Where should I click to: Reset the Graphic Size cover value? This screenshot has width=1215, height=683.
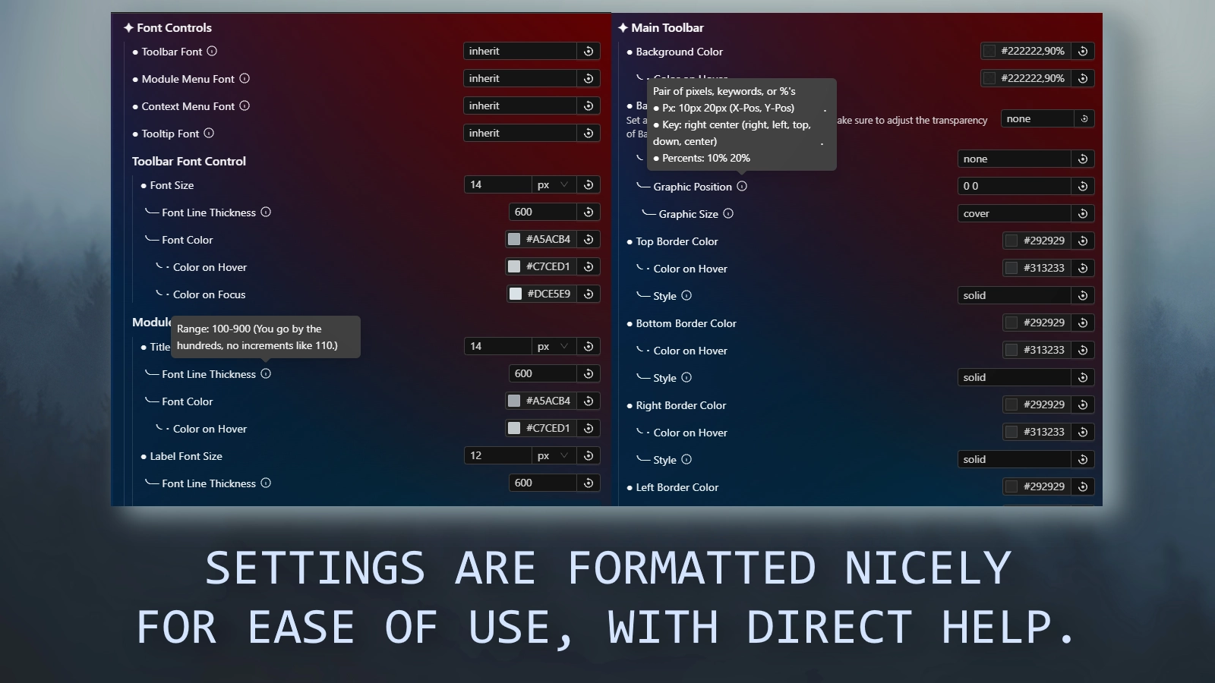[x=1083, y=214]
